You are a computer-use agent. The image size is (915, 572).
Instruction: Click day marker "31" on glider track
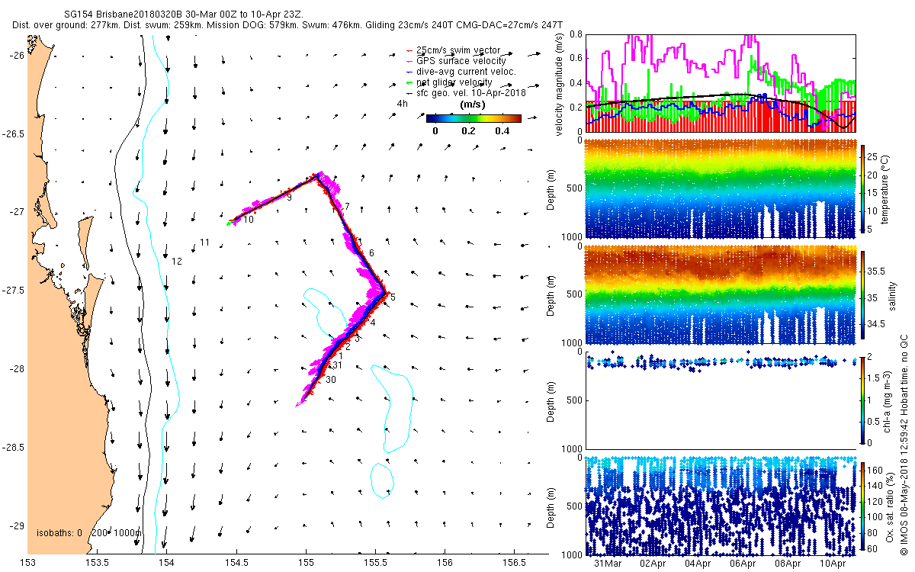point(337,365)
